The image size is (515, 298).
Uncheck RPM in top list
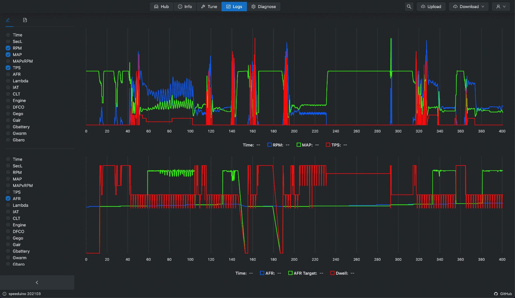[x=8, y=48]
